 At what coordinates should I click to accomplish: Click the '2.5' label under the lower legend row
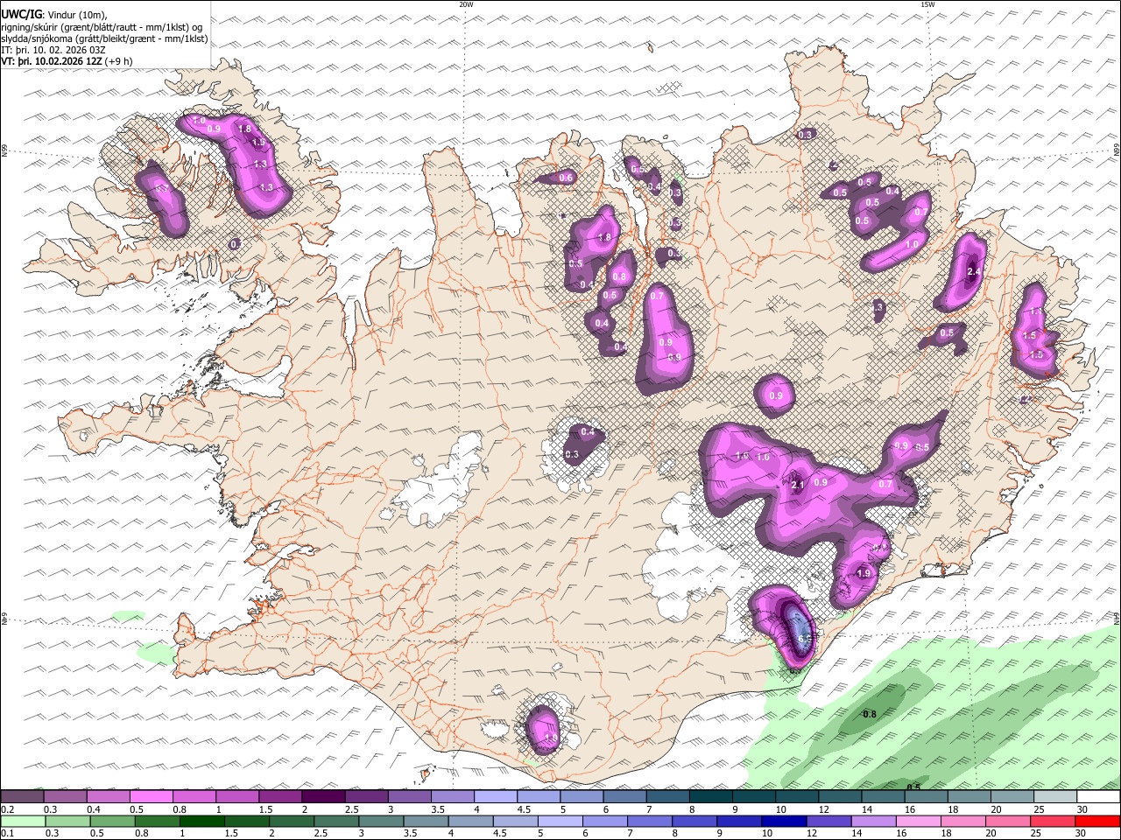pyautogui.click(x=320, y=833)
